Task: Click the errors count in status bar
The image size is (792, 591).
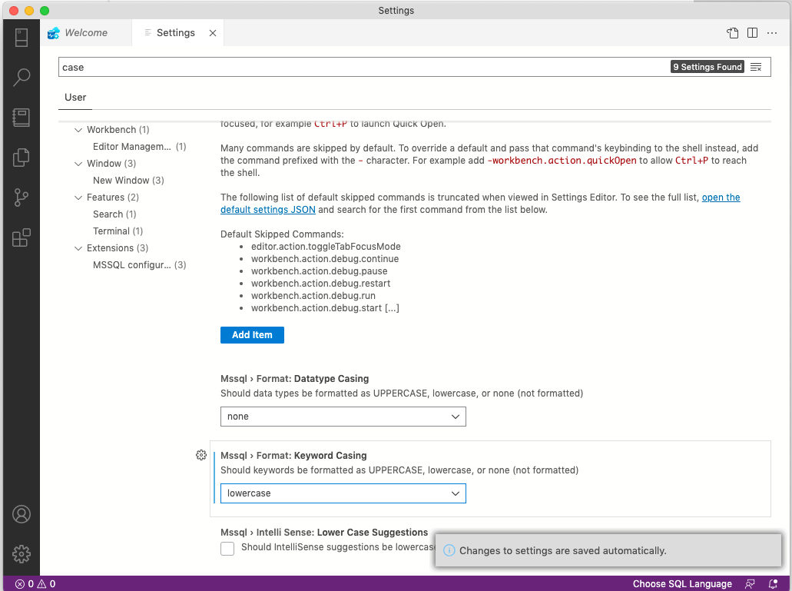Action: tap(25, 584)
